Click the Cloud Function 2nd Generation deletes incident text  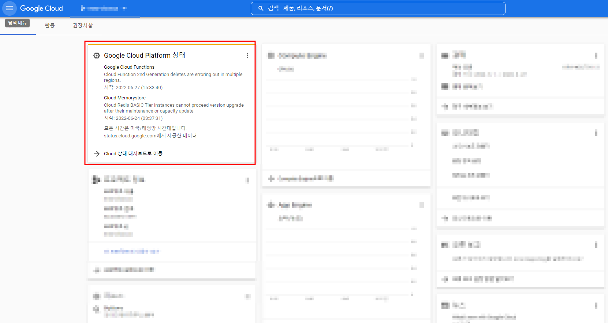173,77
